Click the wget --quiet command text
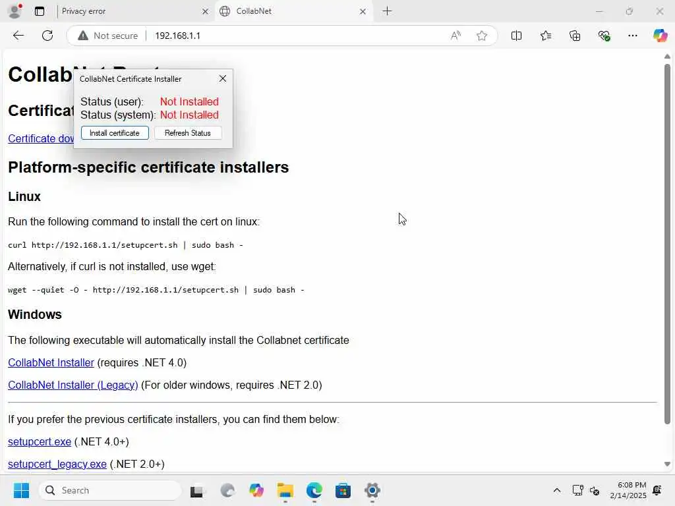The image size is (675, 506). click(x=156, y=290)
